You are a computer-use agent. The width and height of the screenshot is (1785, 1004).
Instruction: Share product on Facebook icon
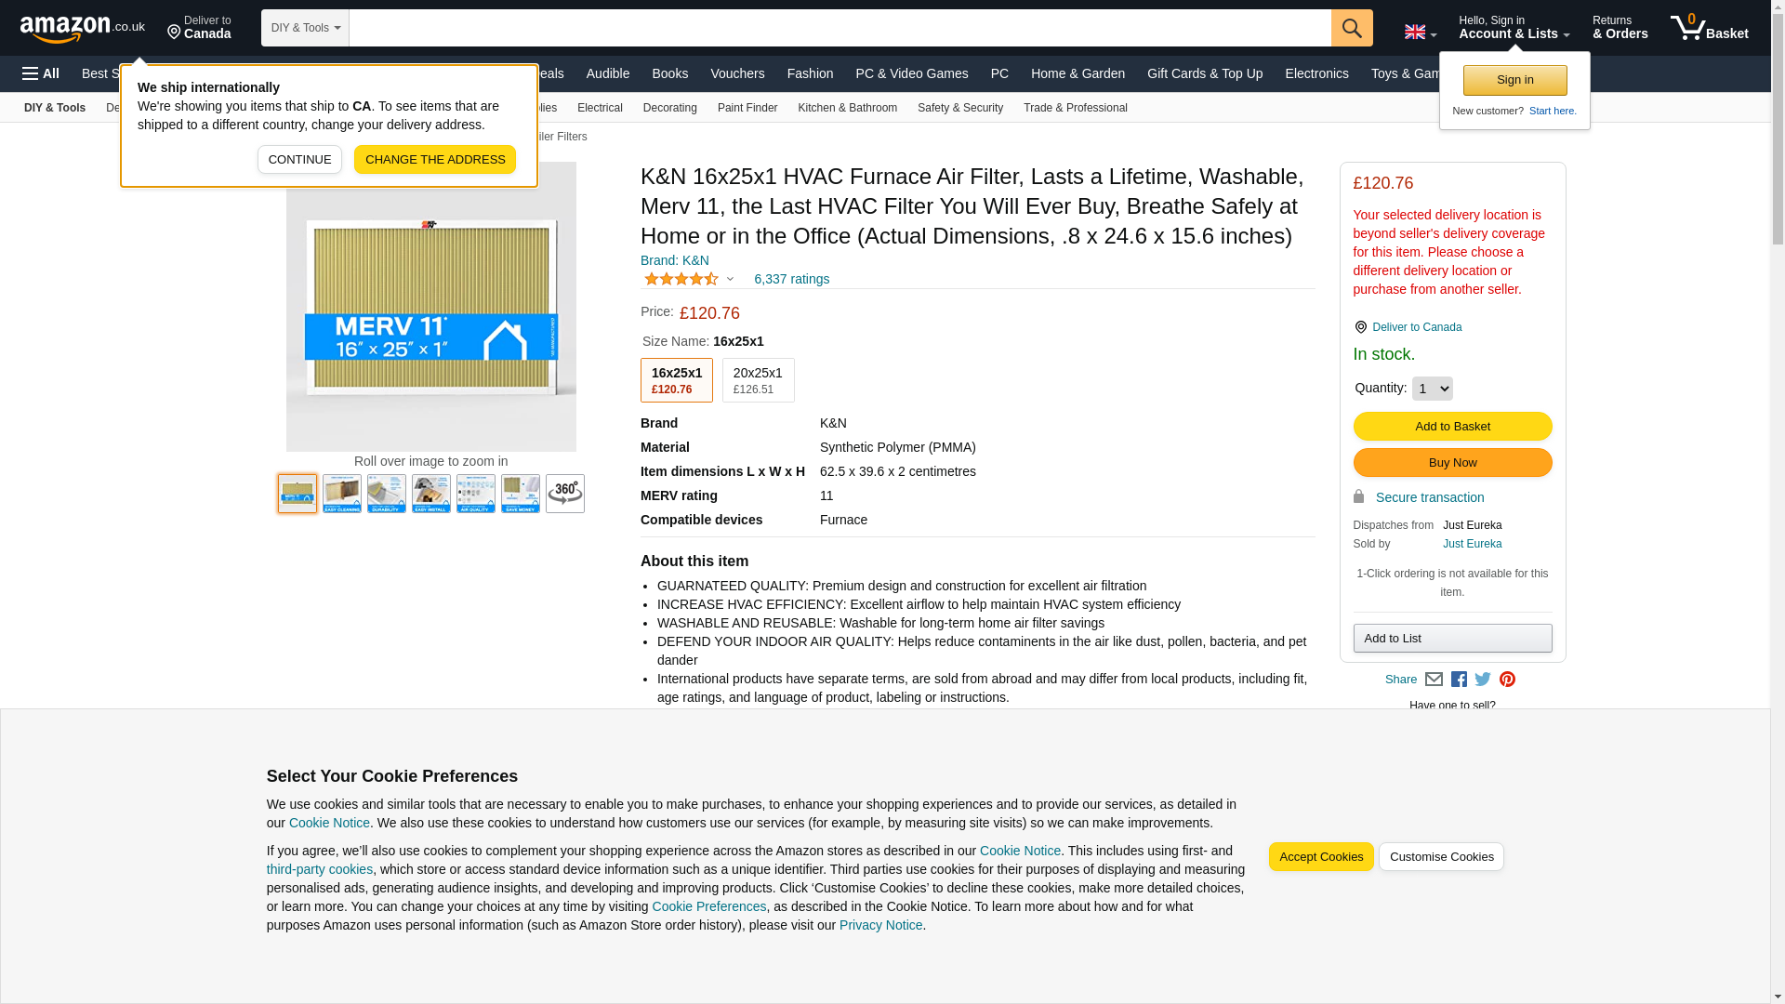pyautogui.click(x=1459, y=680)
